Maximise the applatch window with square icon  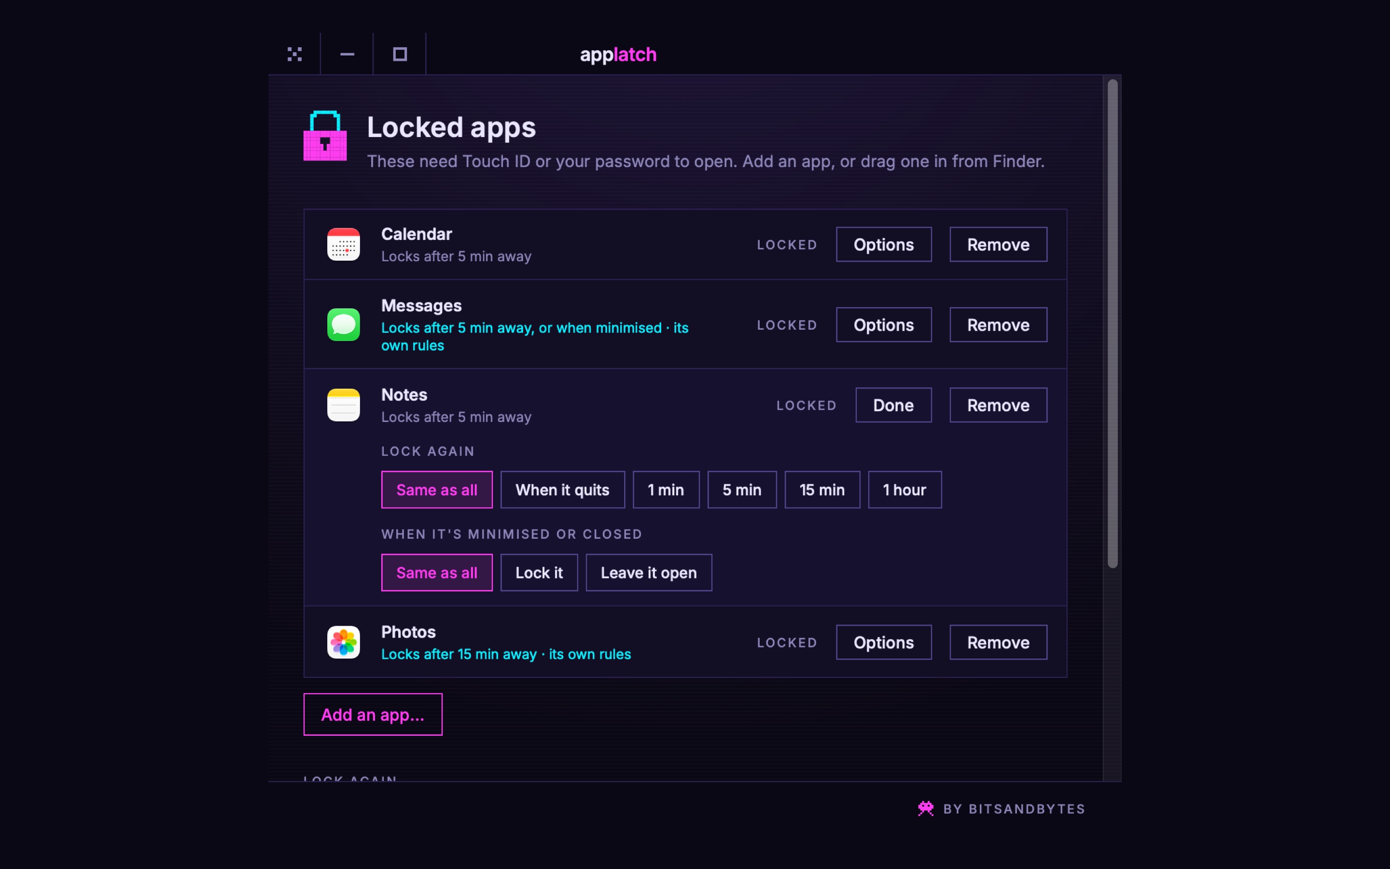400,54
